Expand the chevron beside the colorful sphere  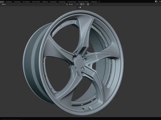coord(78,7)
